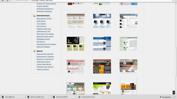Click the Другое section icon
The image size is (177, 99).
pos(34,51)
